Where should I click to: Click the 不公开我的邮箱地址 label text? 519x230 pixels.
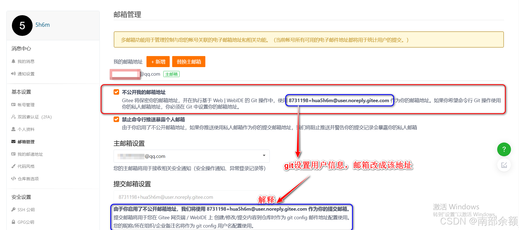[x=144, y=92]
